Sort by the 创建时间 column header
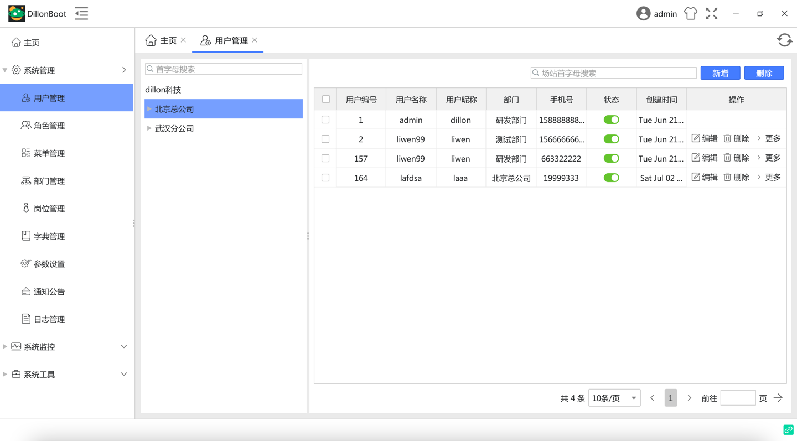The image size is (797, 441). [x=661, y=100]
